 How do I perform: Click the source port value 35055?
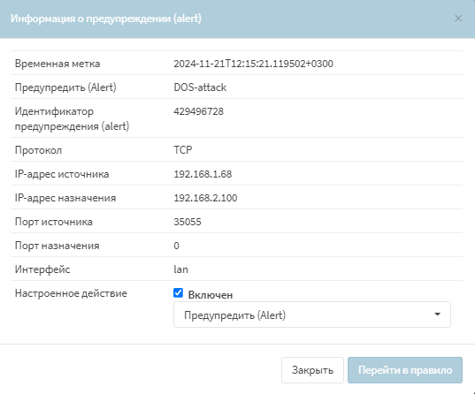click(x=188, y=222)
